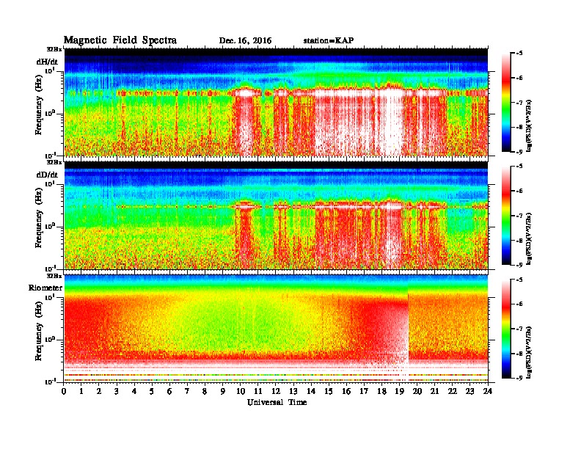This screenshot has width=581, height=449.
Task: Click hour tick label "14" on time axis
Action: 311,391
